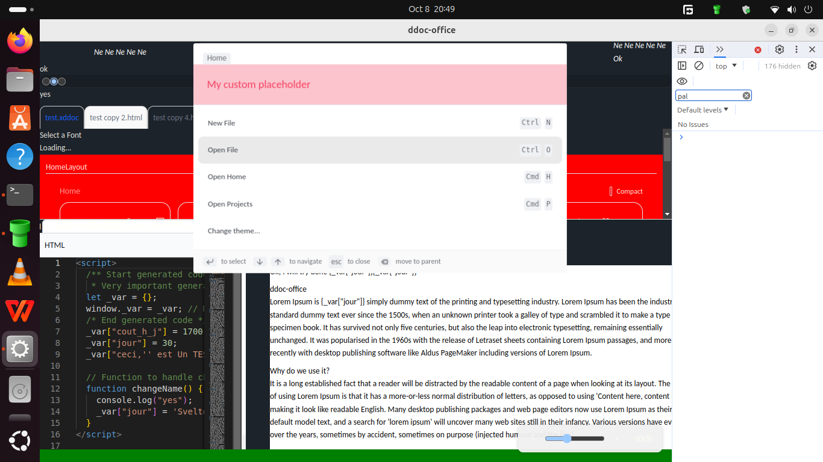The image size is (823, 462).
Task: Select the inspect element tool in DevTools
Action: pos(682,49)
